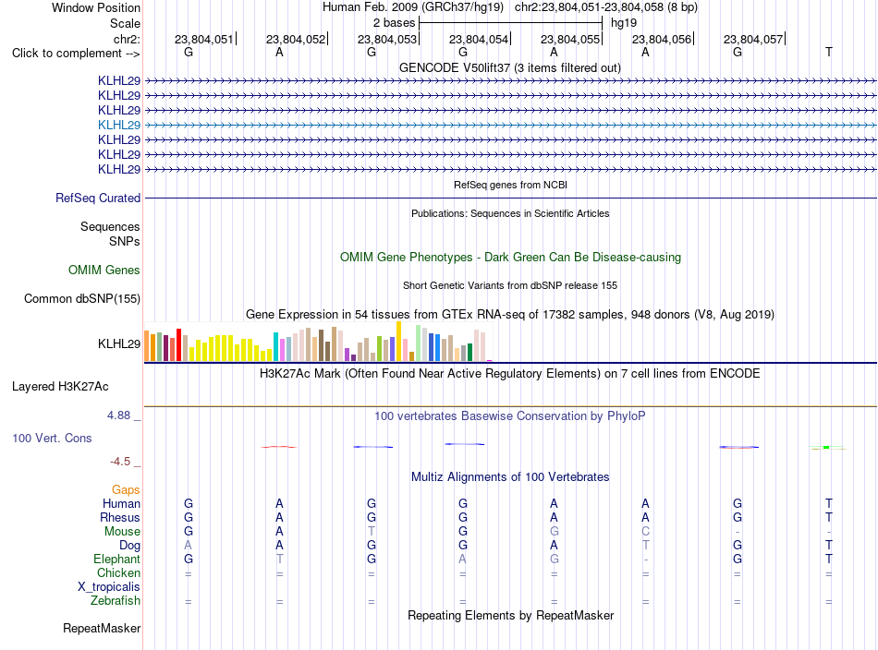Image resolution: width=878 pixels, height=650 pixels.
Task: Click the '2 bases' scale bar text
Action: pyautogui.click(x=395, y=23)
